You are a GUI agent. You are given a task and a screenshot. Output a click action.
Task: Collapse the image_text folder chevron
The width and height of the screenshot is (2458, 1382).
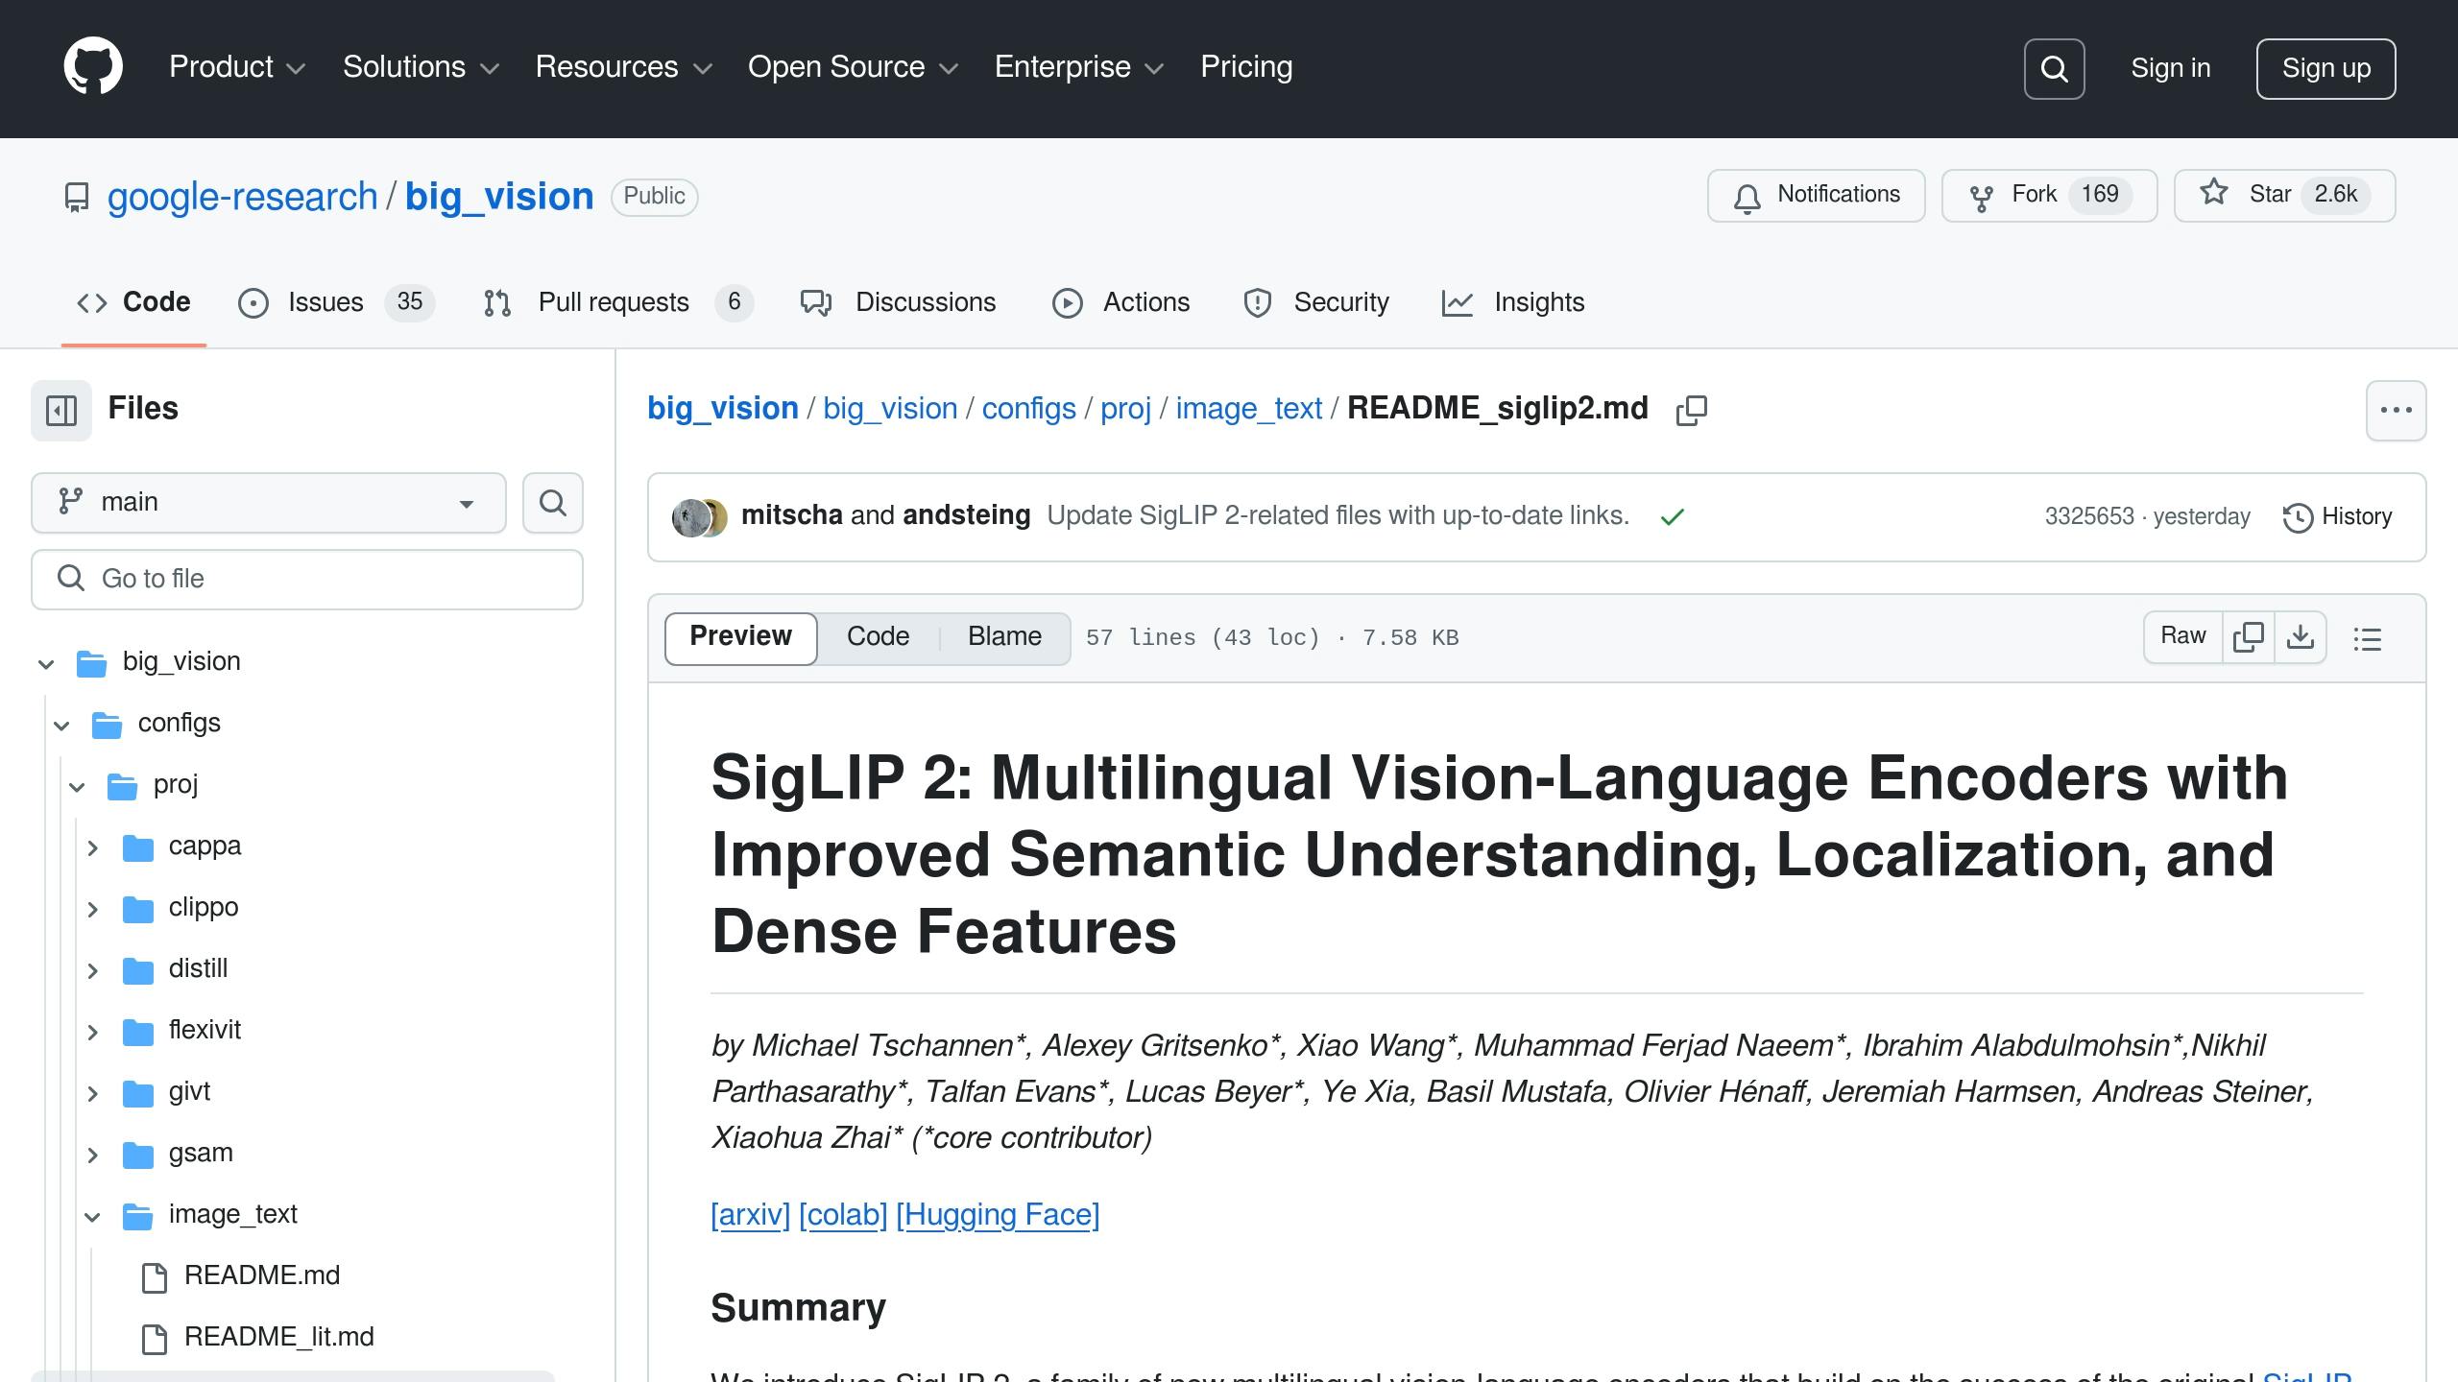click(x=92, y=1216)
